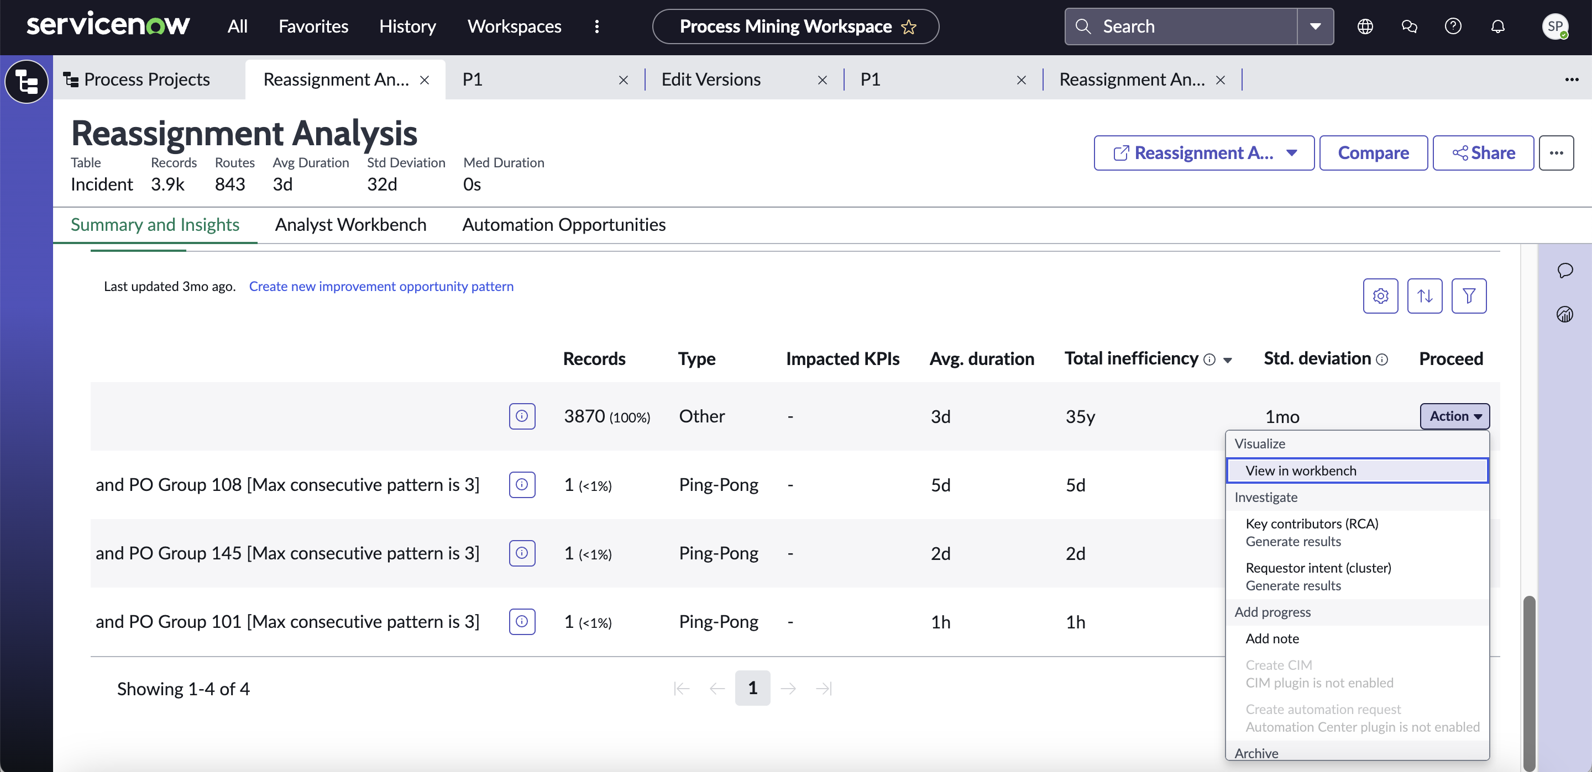Click the Process Mining Workspace pill
The width and height of the screenshot is (1592, 772).
pos(795,27)
